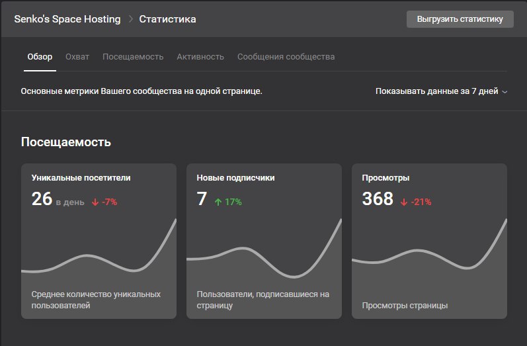Click the Выгрузить статистику button
The height and width of the screenshot is (346, 527).
click(460, 19)
